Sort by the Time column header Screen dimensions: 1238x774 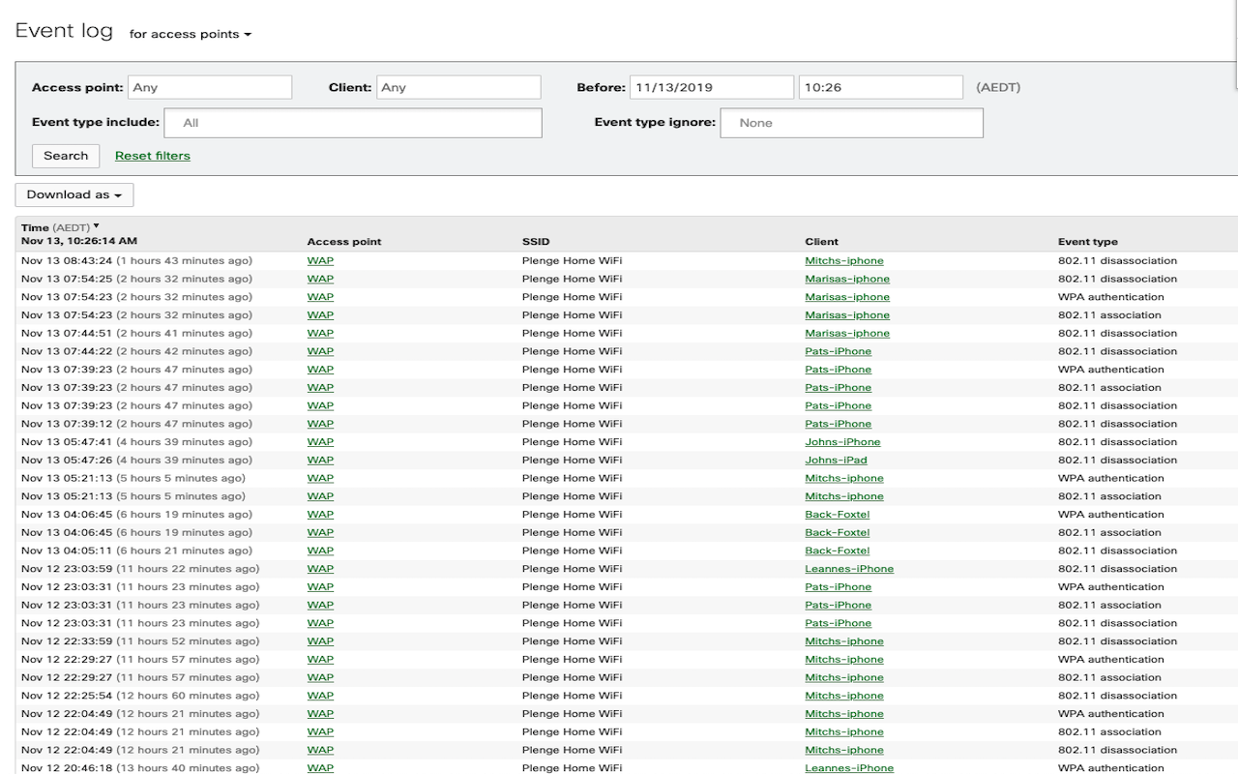point(60,227)
